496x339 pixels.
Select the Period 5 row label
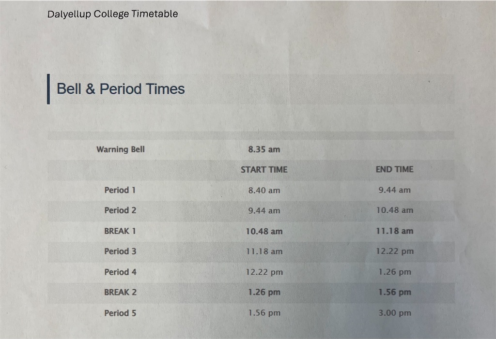point(120,313)
